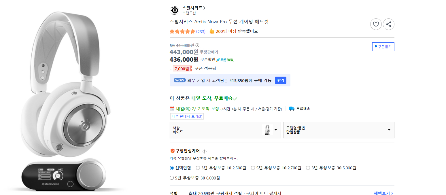The width and height of the screenshot is (446, 195).
Task: Expand 다른 판매자 보기(2) list
Action: coord(187,116)
